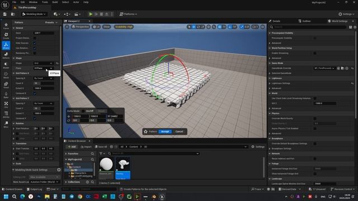Open the Edit menu

[x=22, y=2]
